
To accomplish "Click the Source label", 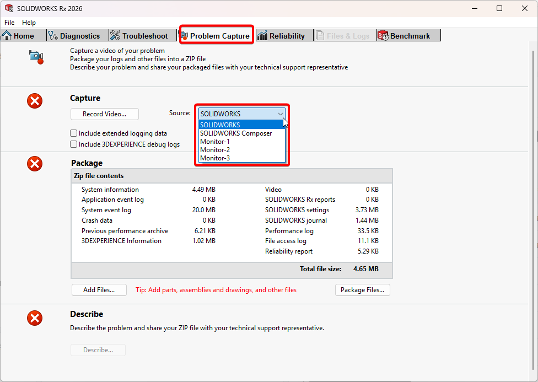I will 180,112.
